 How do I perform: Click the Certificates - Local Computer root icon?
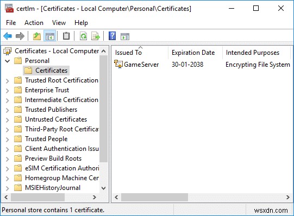click(x=8, y=51)
